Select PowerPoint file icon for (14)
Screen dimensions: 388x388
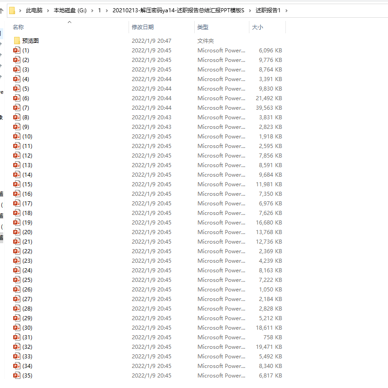coord(17,175)
